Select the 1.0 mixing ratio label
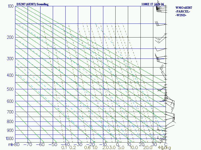Image resolution: width=201 pixels, height=150 pixels. pyautogui.click(x=95, y=147)
